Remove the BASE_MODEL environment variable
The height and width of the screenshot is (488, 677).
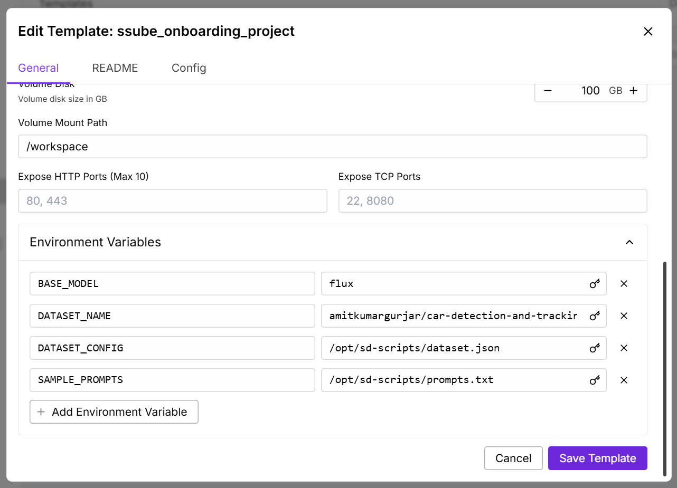pyautogui.click(x=624, y=284)
